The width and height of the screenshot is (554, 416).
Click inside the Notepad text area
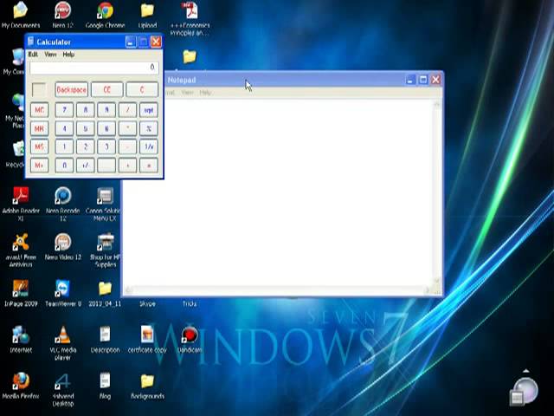tap(277, 192)
